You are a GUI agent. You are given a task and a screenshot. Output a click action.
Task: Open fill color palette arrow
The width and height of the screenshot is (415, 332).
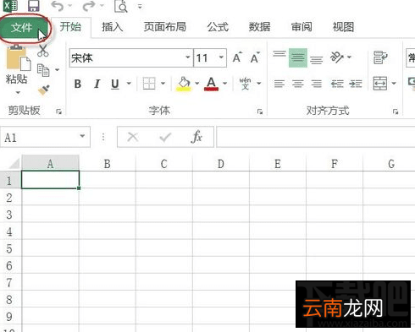196,83
